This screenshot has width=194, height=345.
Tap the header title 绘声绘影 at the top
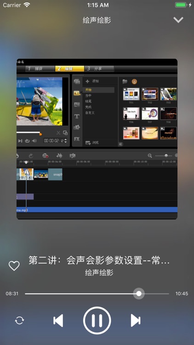pos(97,20)
